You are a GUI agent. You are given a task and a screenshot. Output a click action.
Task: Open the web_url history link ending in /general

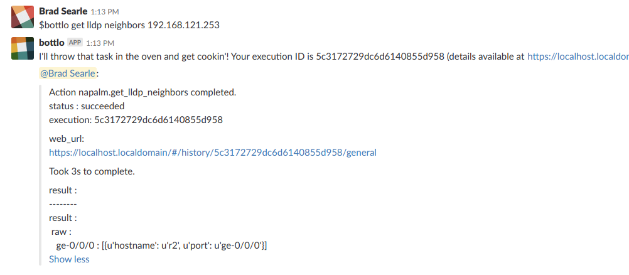coord(213,152)
